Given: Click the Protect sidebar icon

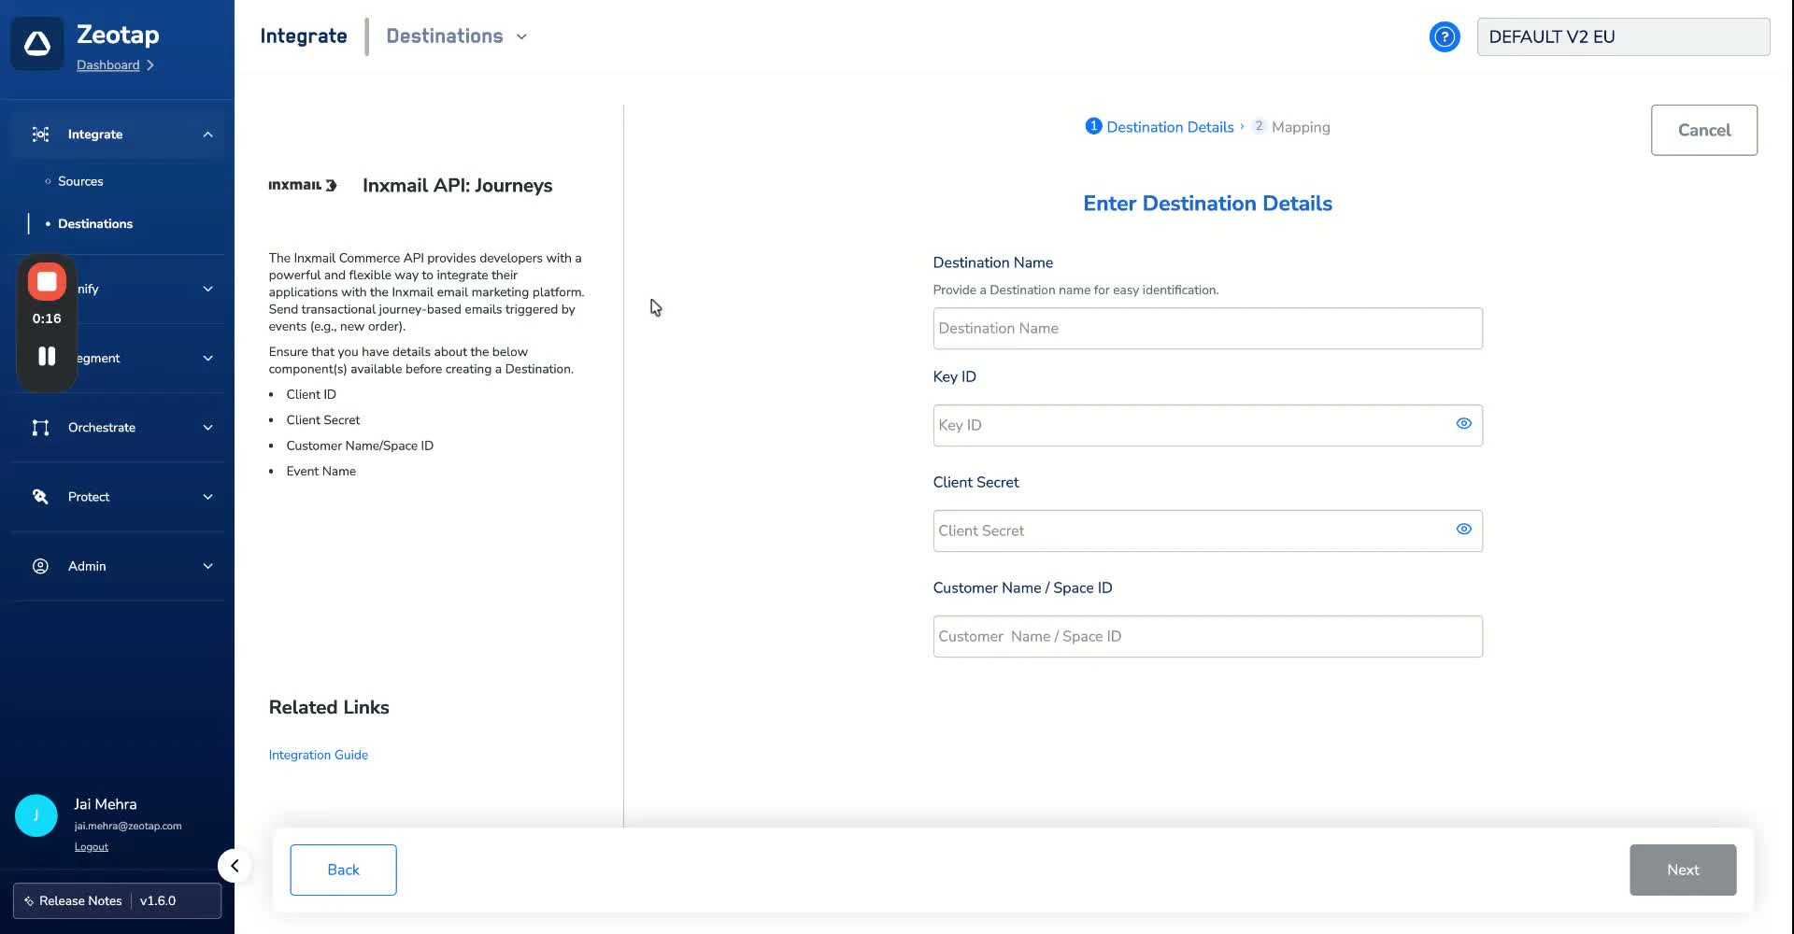Looking at the screenshot, I should 40,497.
